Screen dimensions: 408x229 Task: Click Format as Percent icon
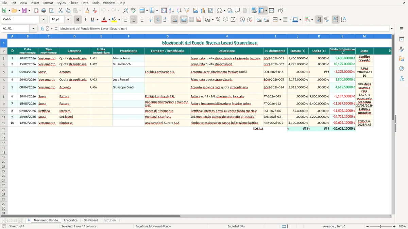point(218,20)
